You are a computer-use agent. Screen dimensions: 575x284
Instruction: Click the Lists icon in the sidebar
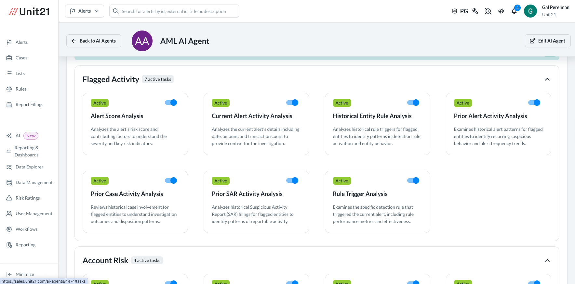(9, 73)
